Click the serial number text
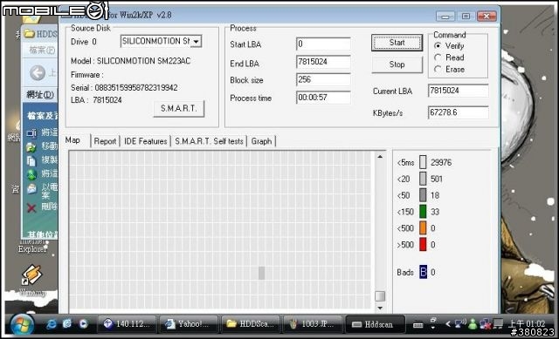Viewport: 559px width, 339px height. (x=136, y=88)
